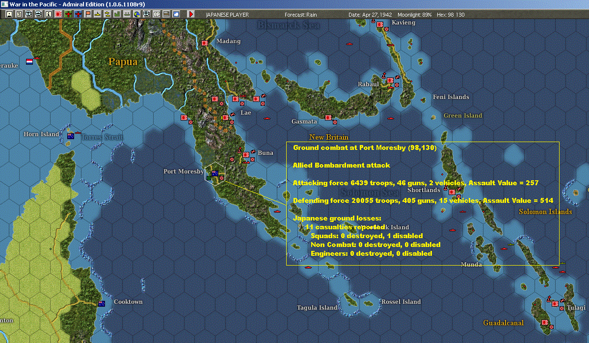Click the 'Hex: 98 130' status text
Screen dimensions: 589x343
click(450, 15)
